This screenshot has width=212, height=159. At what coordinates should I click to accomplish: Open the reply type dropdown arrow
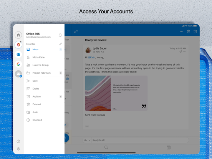click(89, 140)
